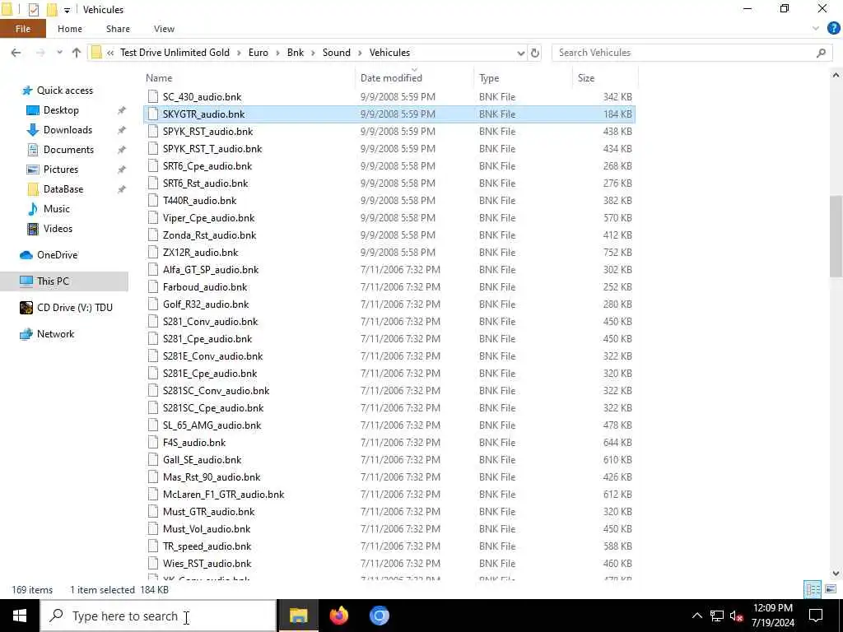This screenshot has width=843, height=632.
Task: Open Downloads in navigation pane
Action: pos(68,130)
